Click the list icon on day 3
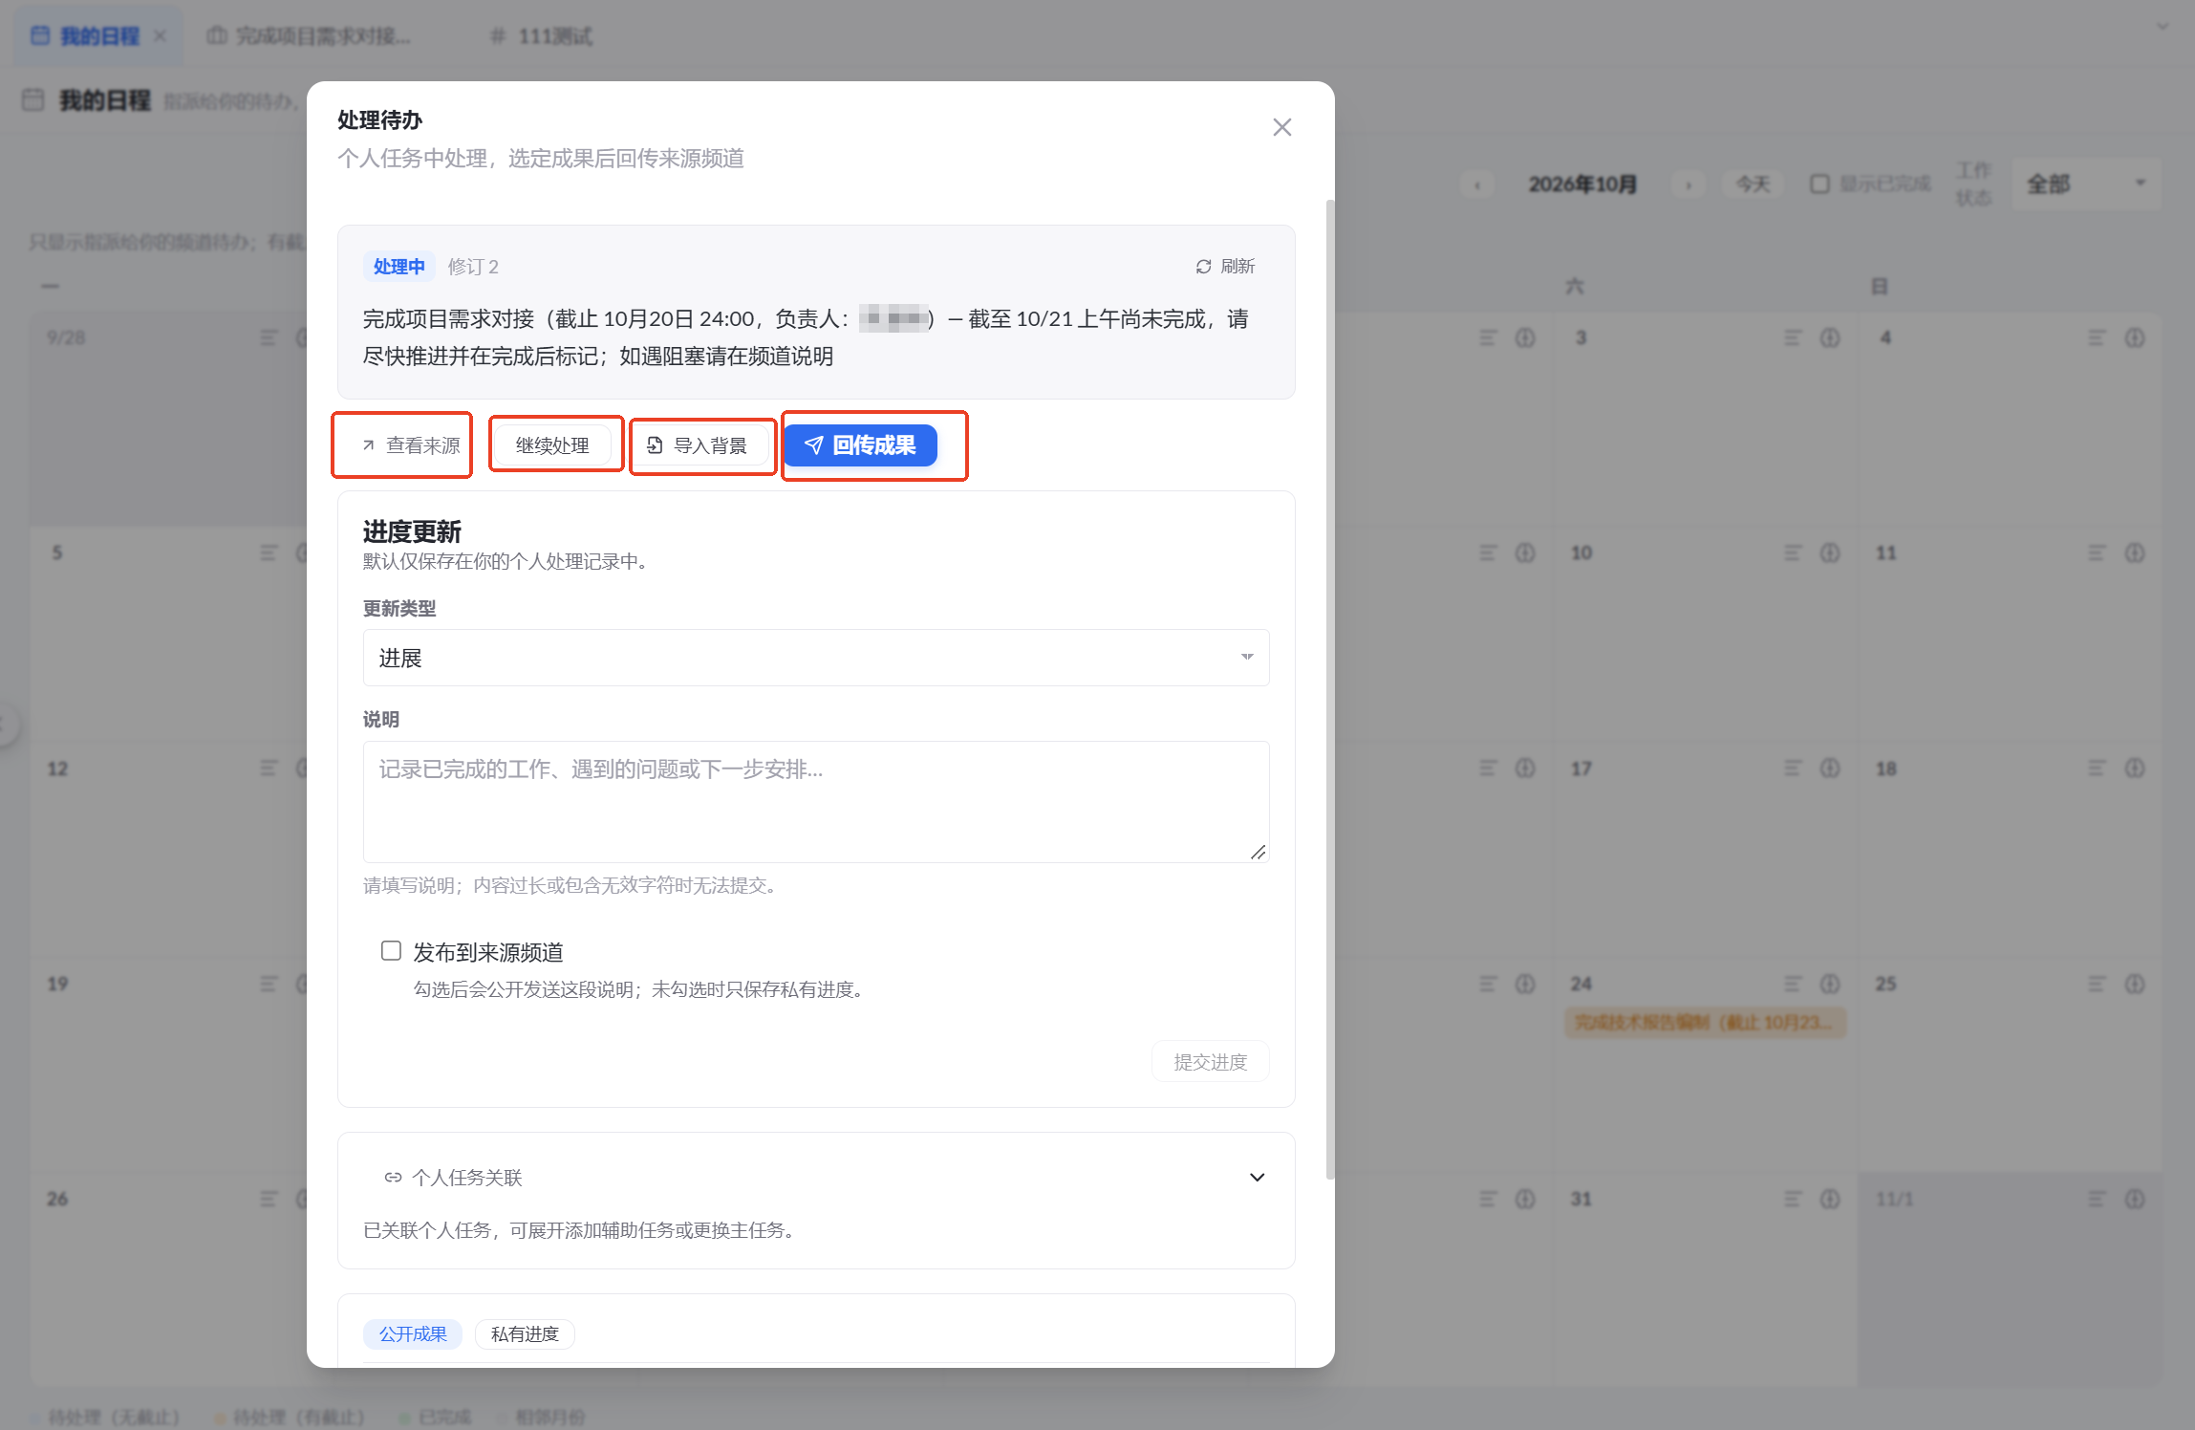 click(1793, 338)
